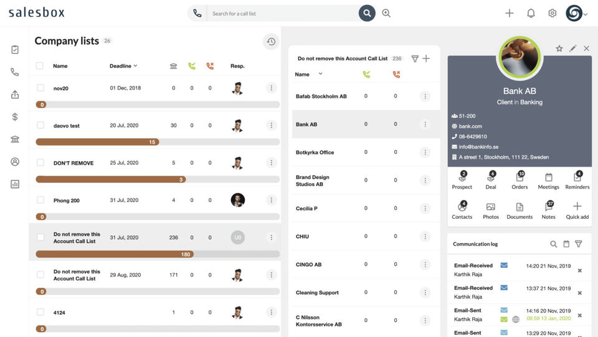This screenshot has height=337, width=598.
Task: Open the profile avatar dropdown
Action: [577, 13]
